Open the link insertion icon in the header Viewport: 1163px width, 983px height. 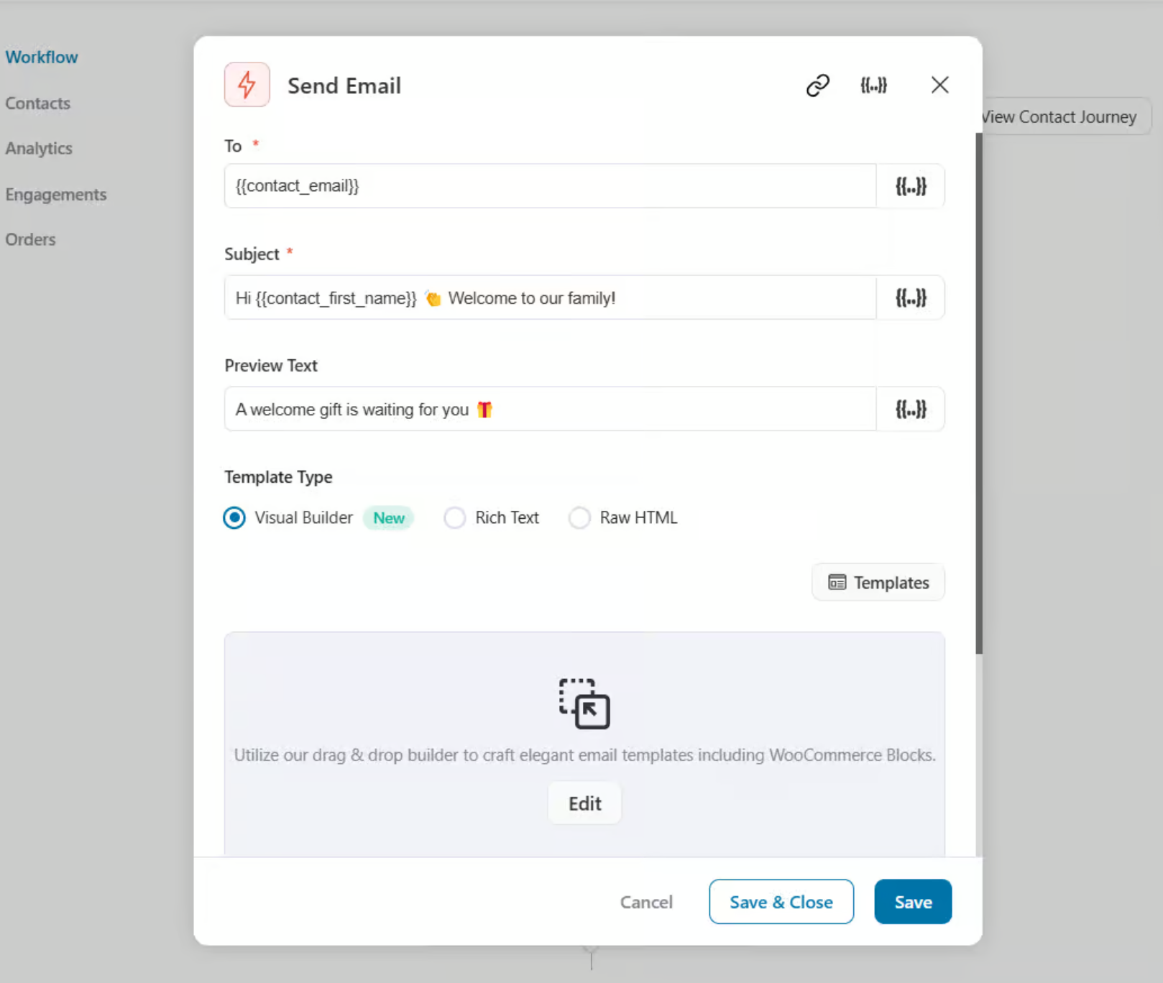pos(817,85)
